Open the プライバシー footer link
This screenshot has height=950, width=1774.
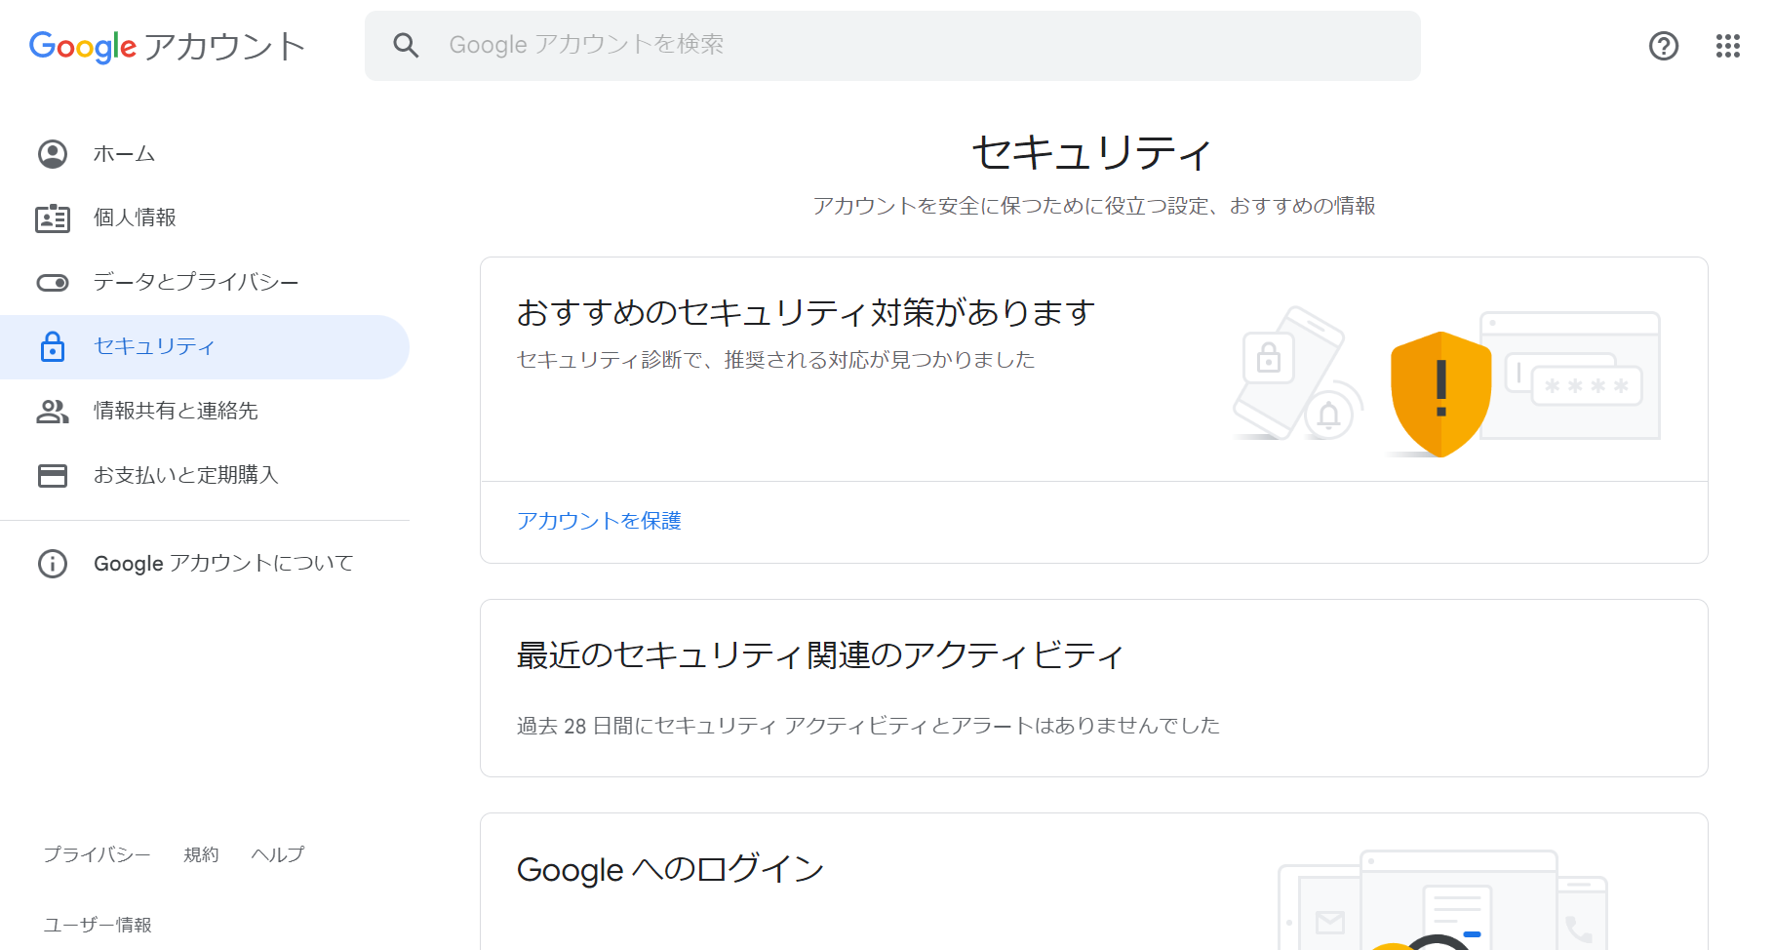tap(97, 854)
